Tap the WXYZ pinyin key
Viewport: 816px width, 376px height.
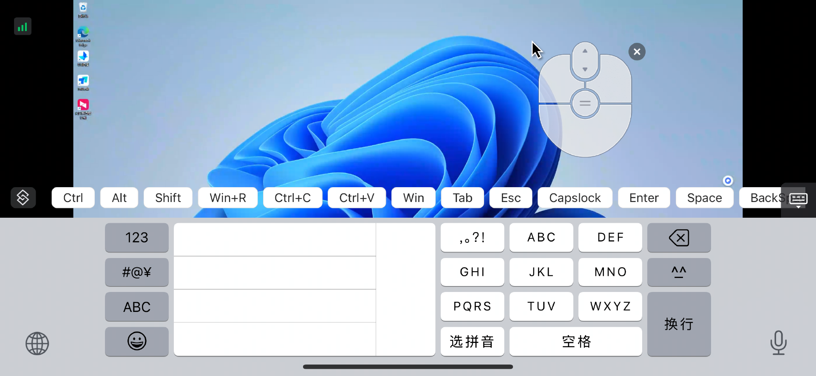point(610,306)
